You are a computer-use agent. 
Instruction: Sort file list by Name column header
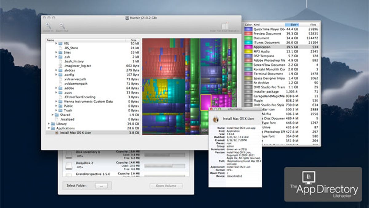(x=86, y=40)
